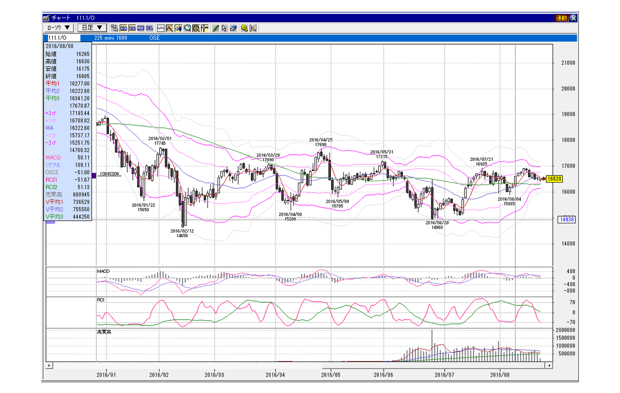Click the MACD 58.11 value row

[x=67, y=157]
